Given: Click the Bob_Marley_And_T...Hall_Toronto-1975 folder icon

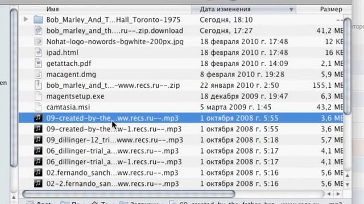Looking at the screenshot, I should point(38,19).
